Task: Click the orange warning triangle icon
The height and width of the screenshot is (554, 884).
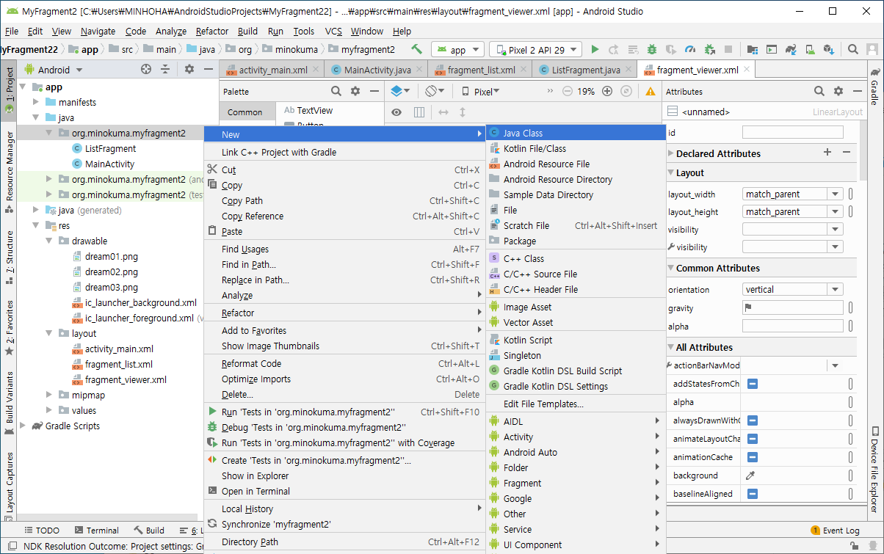Action: tap(651, 92)
